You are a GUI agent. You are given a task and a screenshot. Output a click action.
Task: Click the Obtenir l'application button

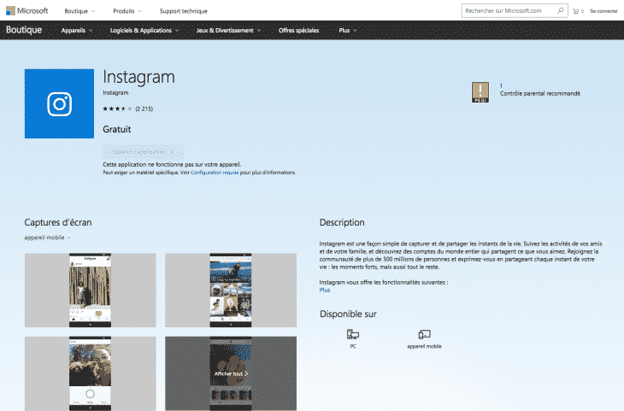(143, 151)
